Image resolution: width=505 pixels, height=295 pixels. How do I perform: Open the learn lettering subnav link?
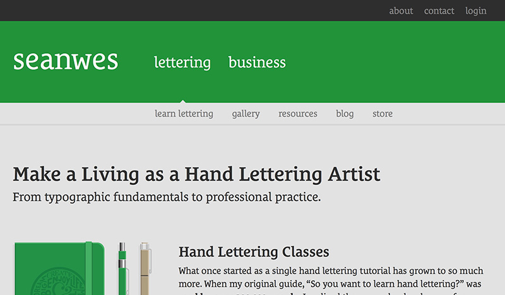[184, 114]
